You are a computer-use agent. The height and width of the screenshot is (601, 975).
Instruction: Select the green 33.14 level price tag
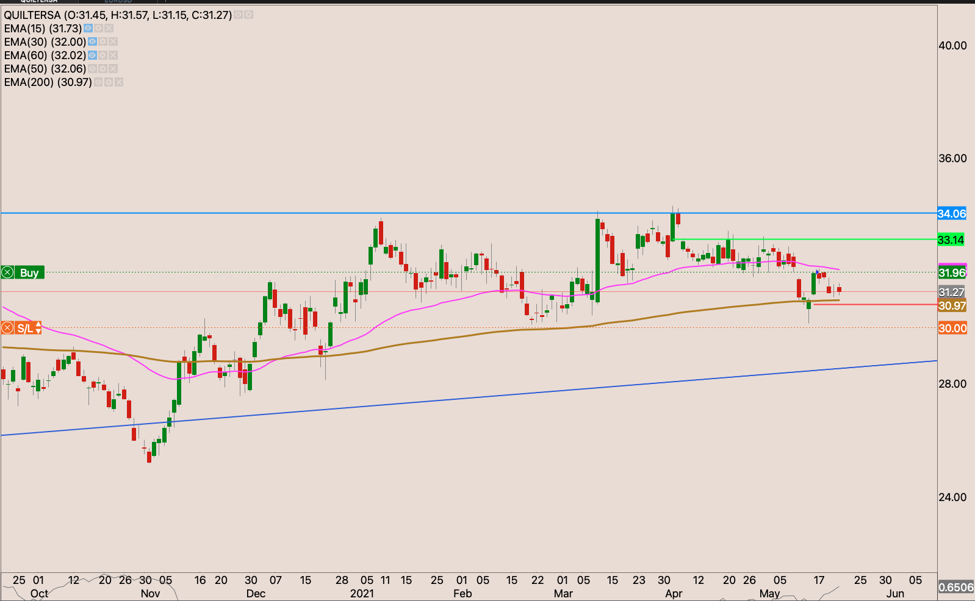[951, 240]
